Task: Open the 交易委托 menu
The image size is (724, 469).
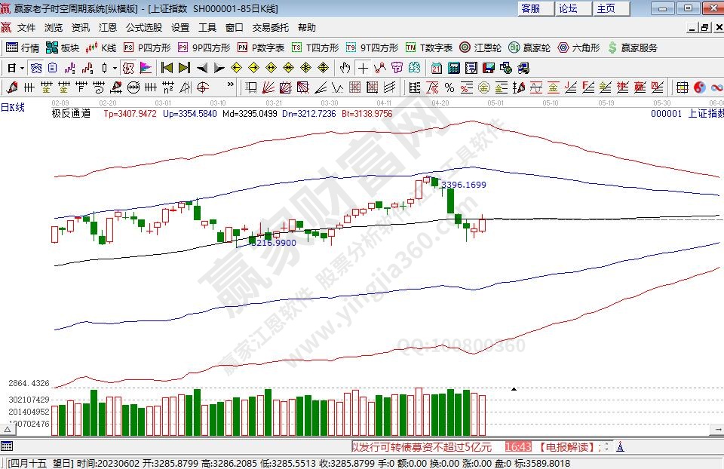Action: (270, 28)
